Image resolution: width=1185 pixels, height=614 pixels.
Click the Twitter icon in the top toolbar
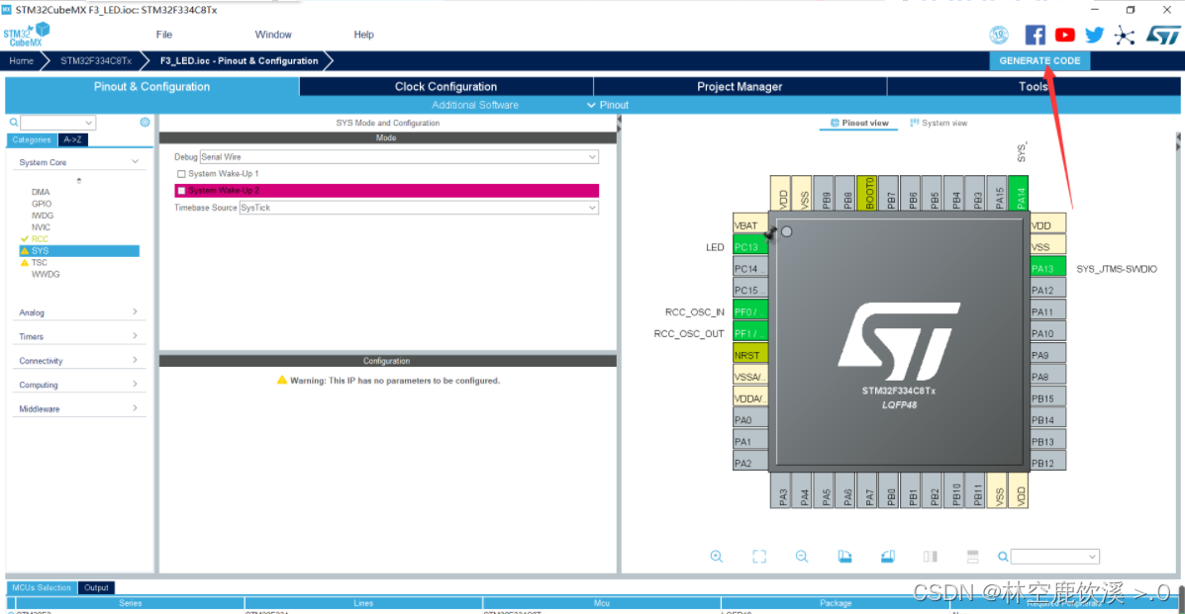(x=1094, y=35)
